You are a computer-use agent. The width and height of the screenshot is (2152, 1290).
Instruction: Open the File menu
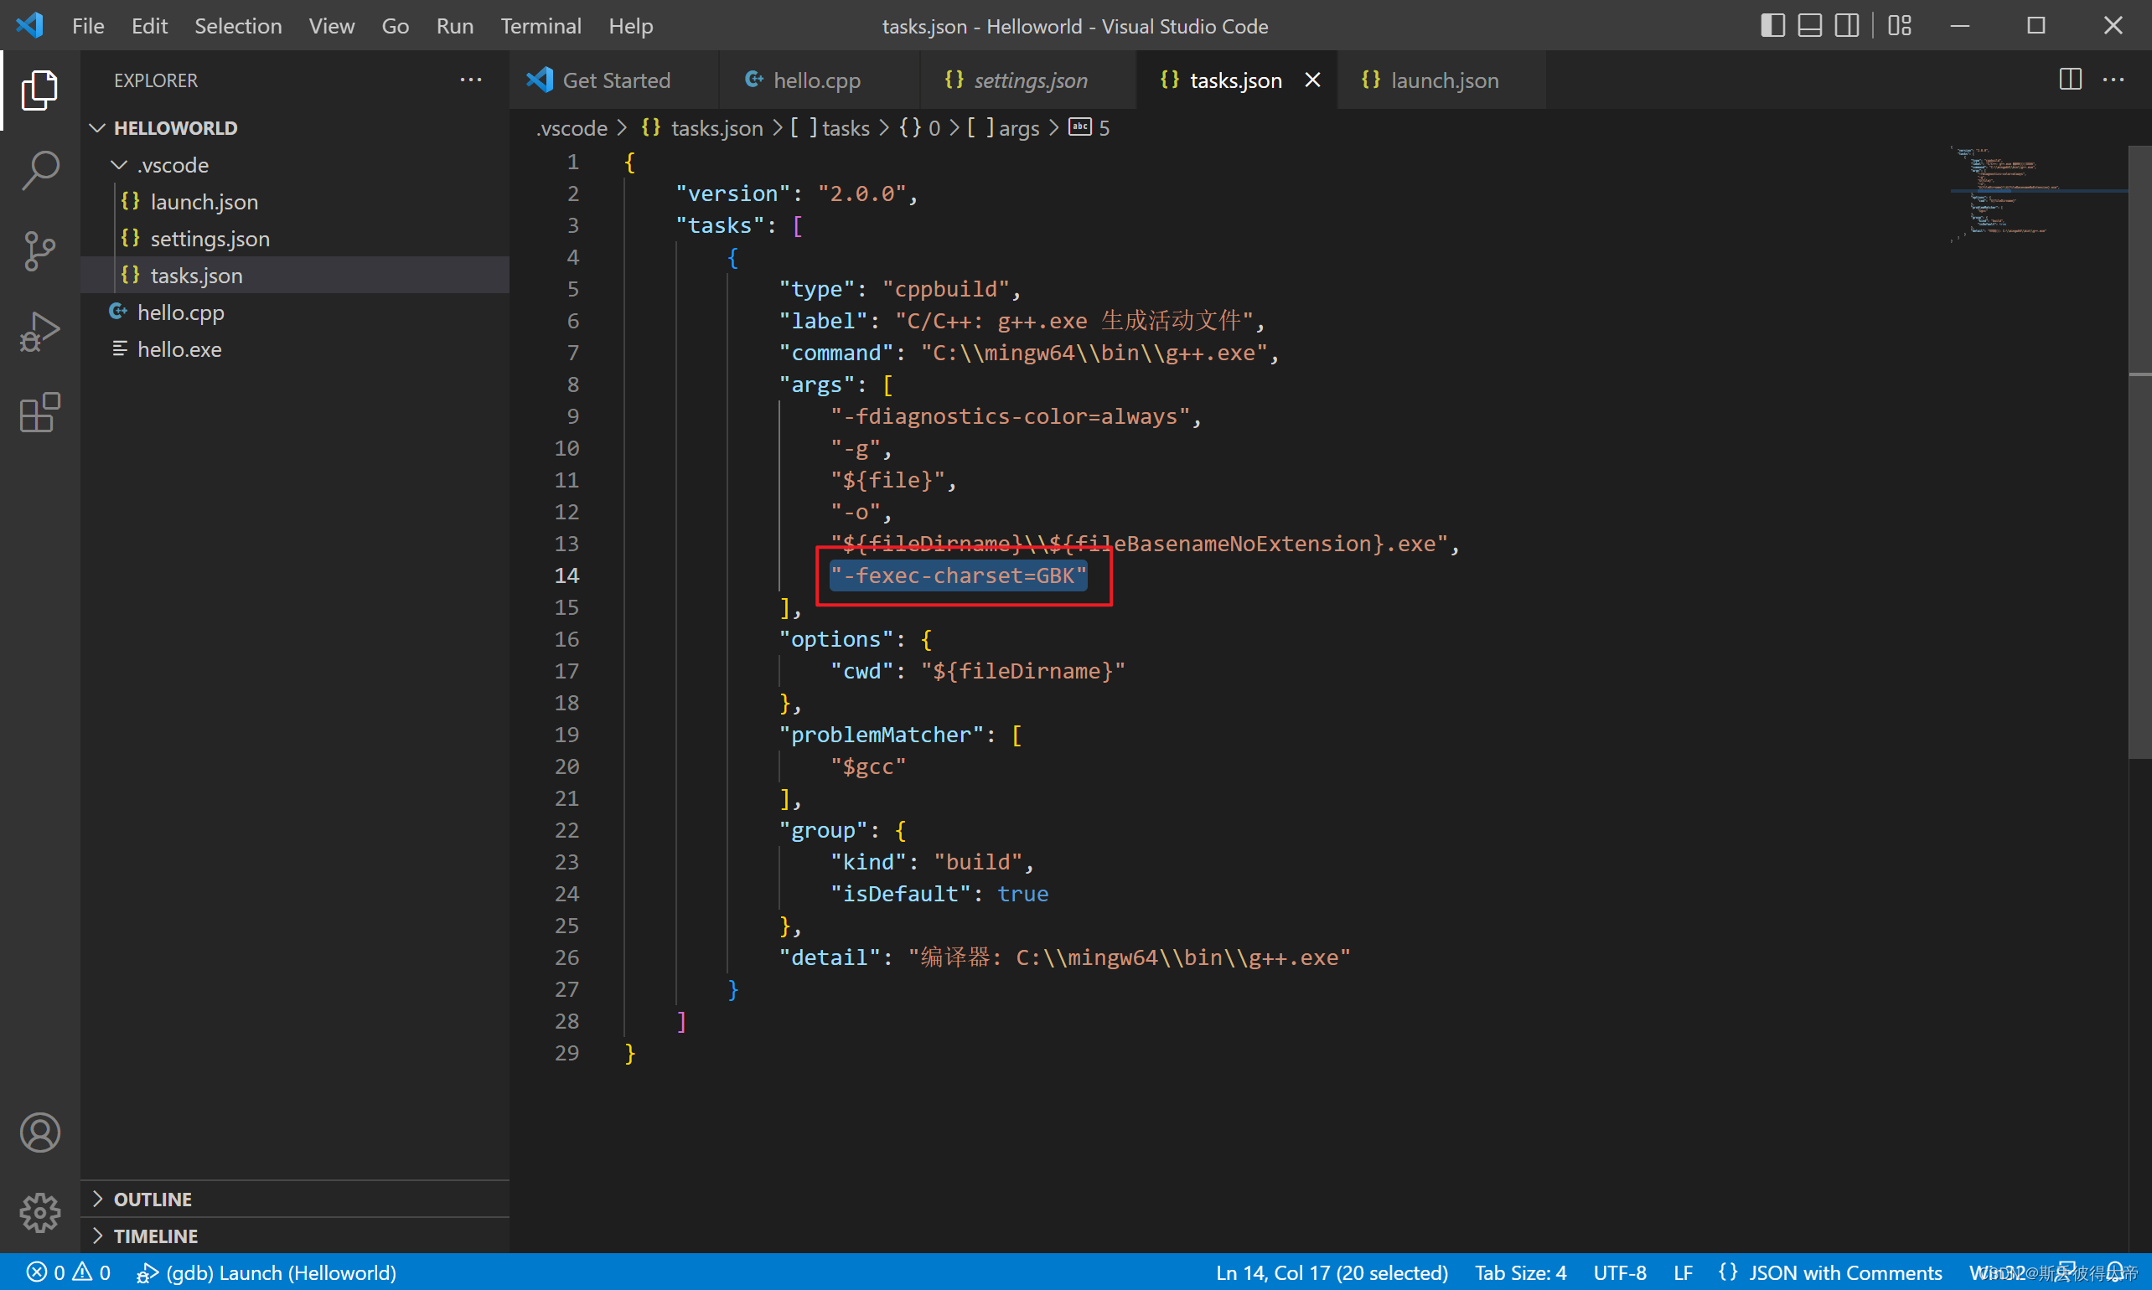point(88,26)
